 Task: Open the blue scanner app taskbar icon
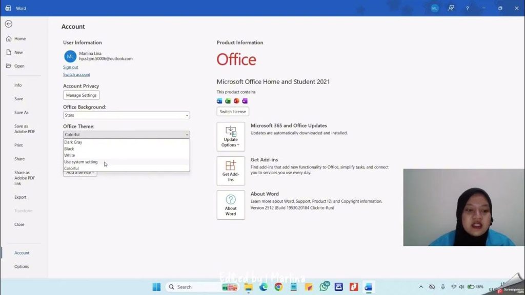(339, 287)
